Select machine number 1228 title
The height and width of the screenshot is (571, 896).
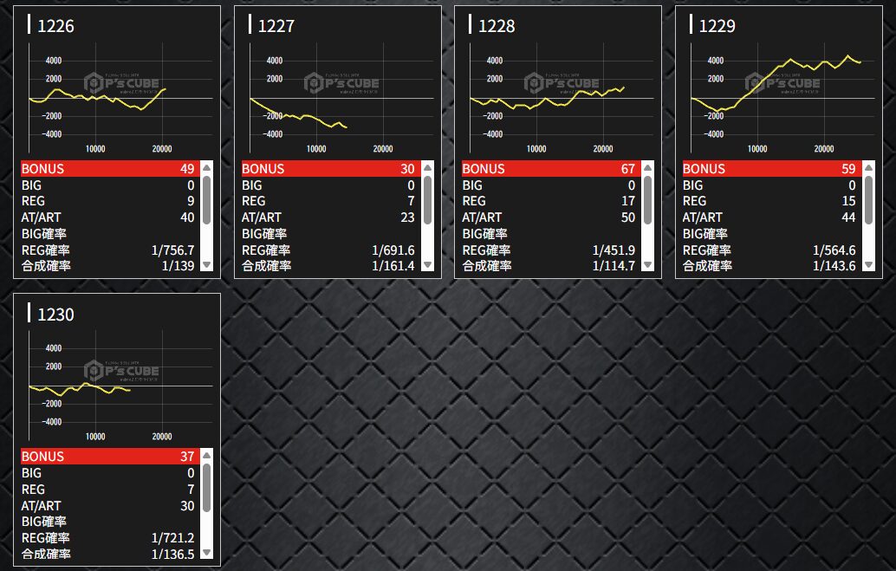497,26
